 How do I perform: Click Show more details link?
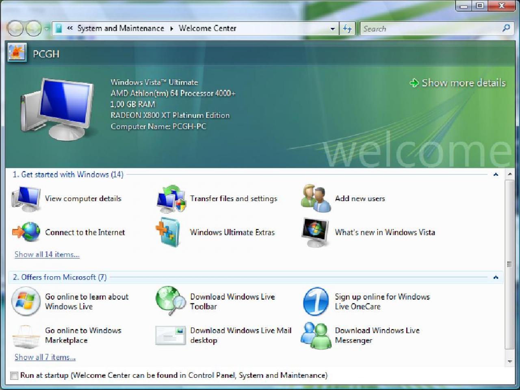pos(464,83)
